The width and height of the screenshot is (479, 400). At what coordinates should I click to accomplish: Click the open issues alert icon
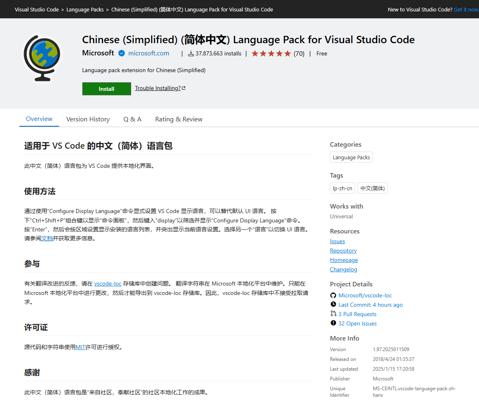[x=333, y=323]
